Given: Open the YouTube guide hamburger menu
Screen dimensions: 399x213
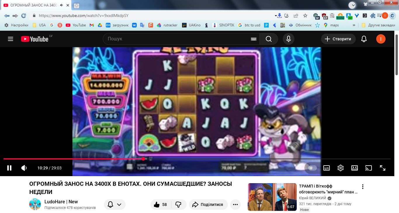Looking at the screenshot, I should coord(11,39).
